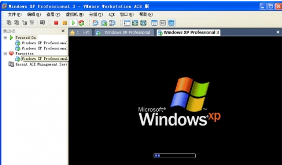Open the 虚拟机 (VM) menu
Viewport: 282px width, 165px height.
click(74, 15)
